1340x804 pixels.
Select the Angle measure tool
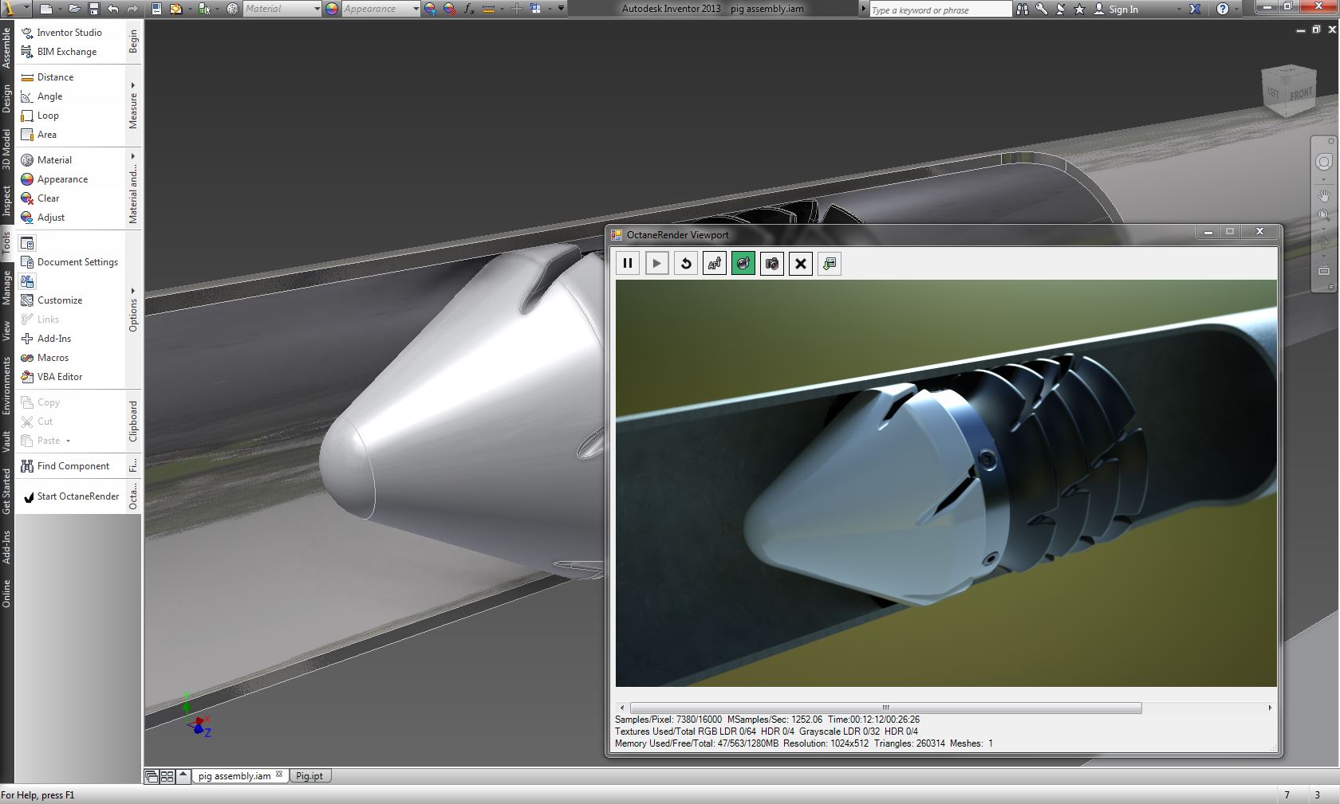point(41,96)
